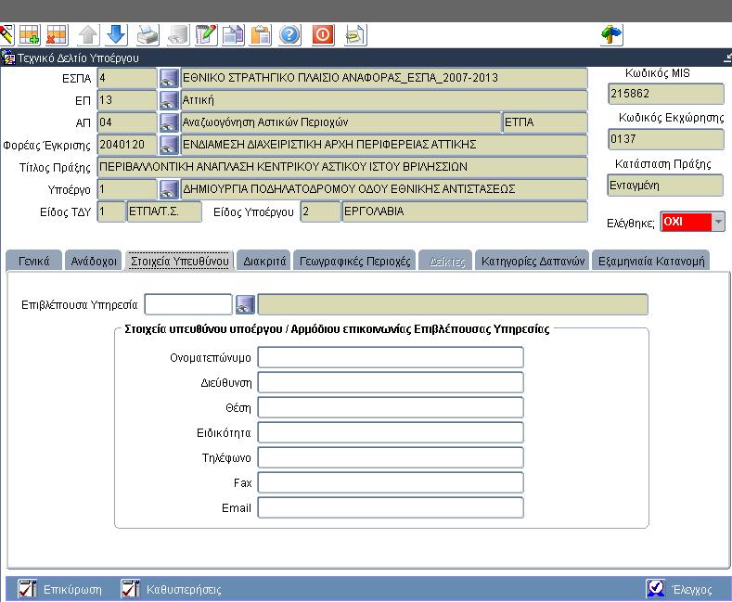Open the Εξαμηνιαία Κατανομή tab
This screenshot has width=732, height=602.
[x=651, y=261]
